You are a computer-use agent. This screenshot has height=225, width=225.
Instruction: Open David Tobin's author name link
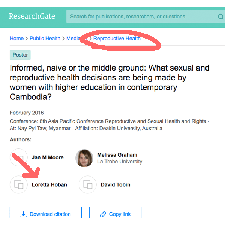point(115,185)
